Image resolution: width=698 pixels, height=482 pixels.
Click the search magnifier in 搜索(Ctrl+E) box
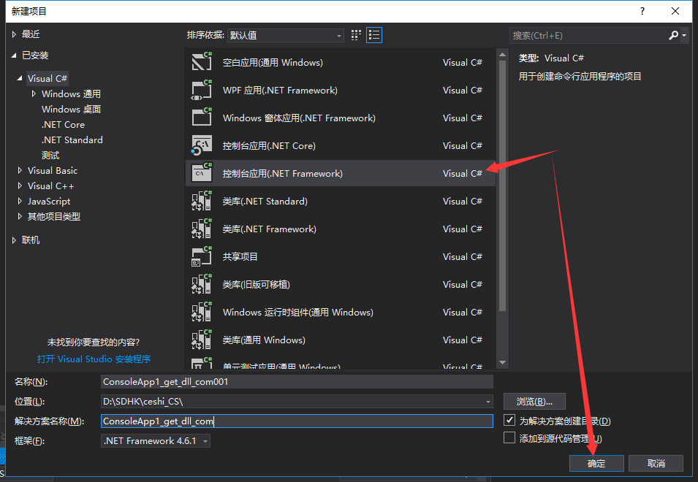coord(674,34)
